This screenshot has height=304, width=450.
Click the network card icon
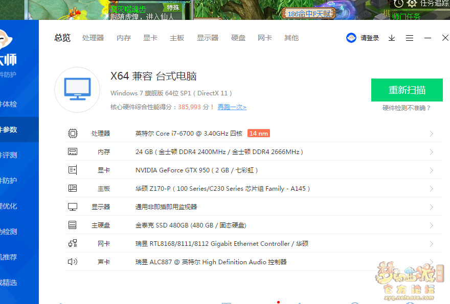tap(73, 243)
